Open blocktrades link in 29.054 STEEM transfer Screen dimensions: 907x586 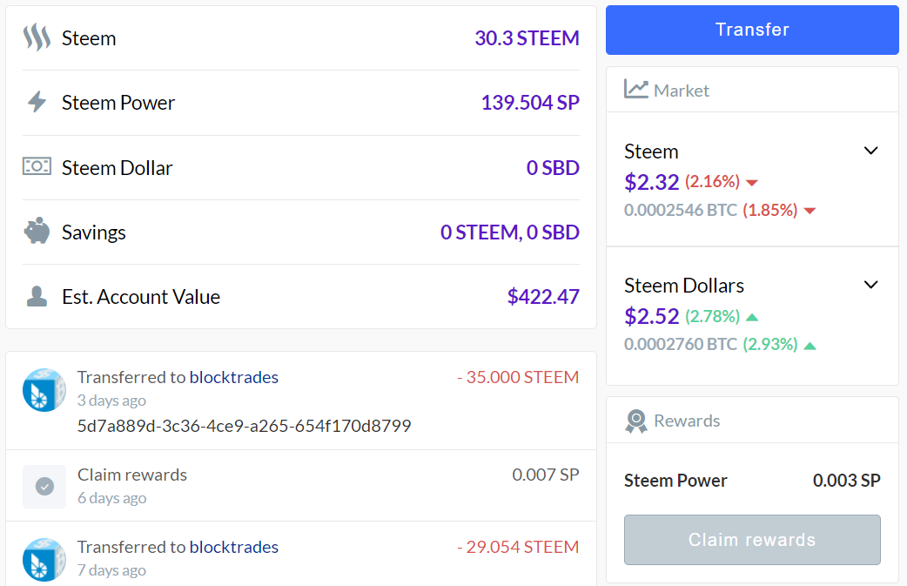pos(233,547)
